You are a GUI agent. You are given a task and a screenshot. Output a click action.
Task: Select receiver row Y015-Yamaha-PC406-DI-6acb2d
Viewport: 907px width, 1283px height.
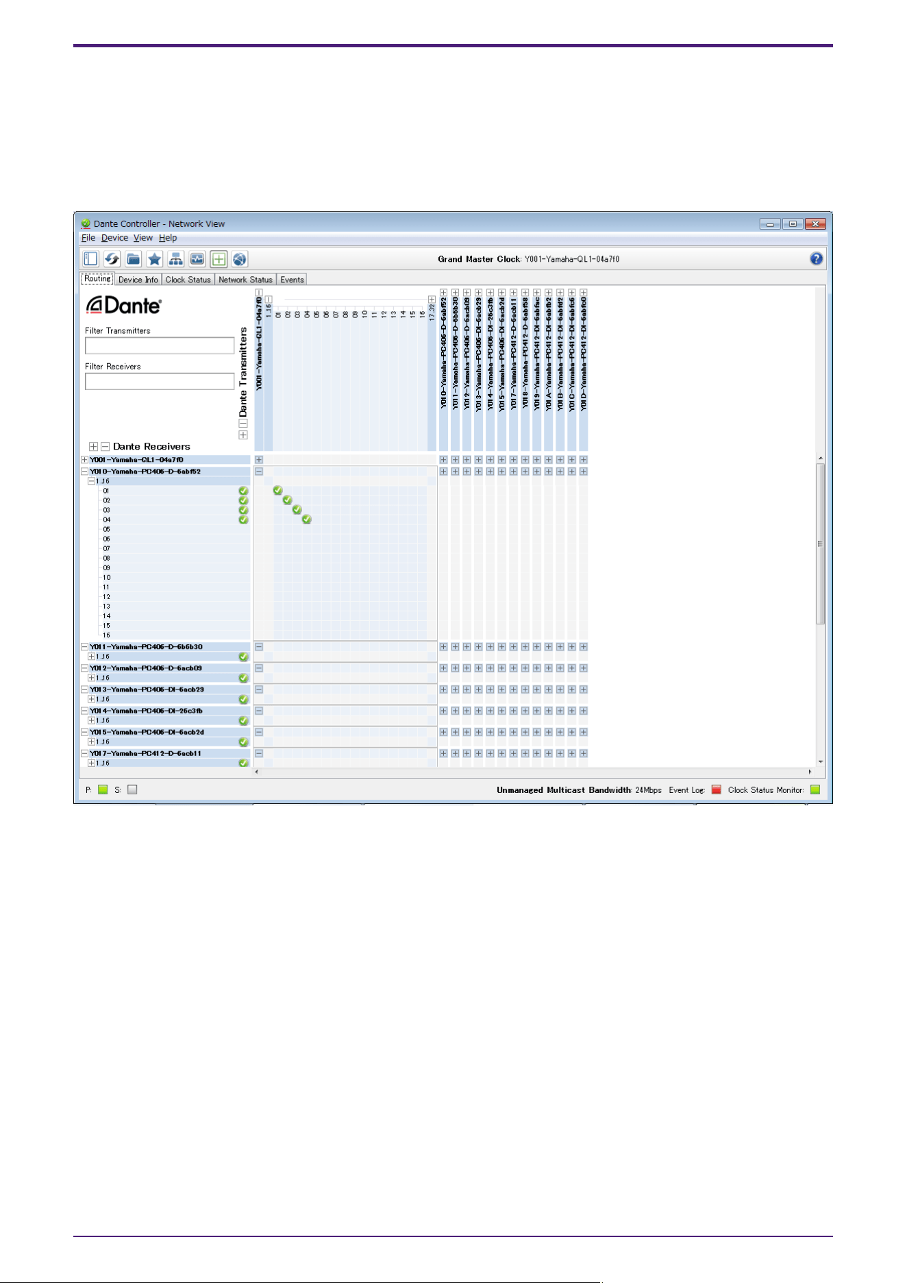165,732
